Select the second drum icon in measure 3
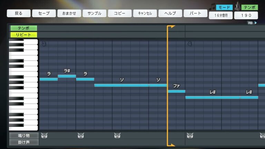Viewport: 265px width, 149px height. pyautogui.click(x=81, y=136)
